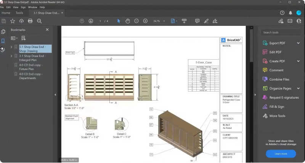This screenshot has width=305, height=163.
Task: Expand Export PDF tool options
Action: pyautogui.click(x=298, y=43)
